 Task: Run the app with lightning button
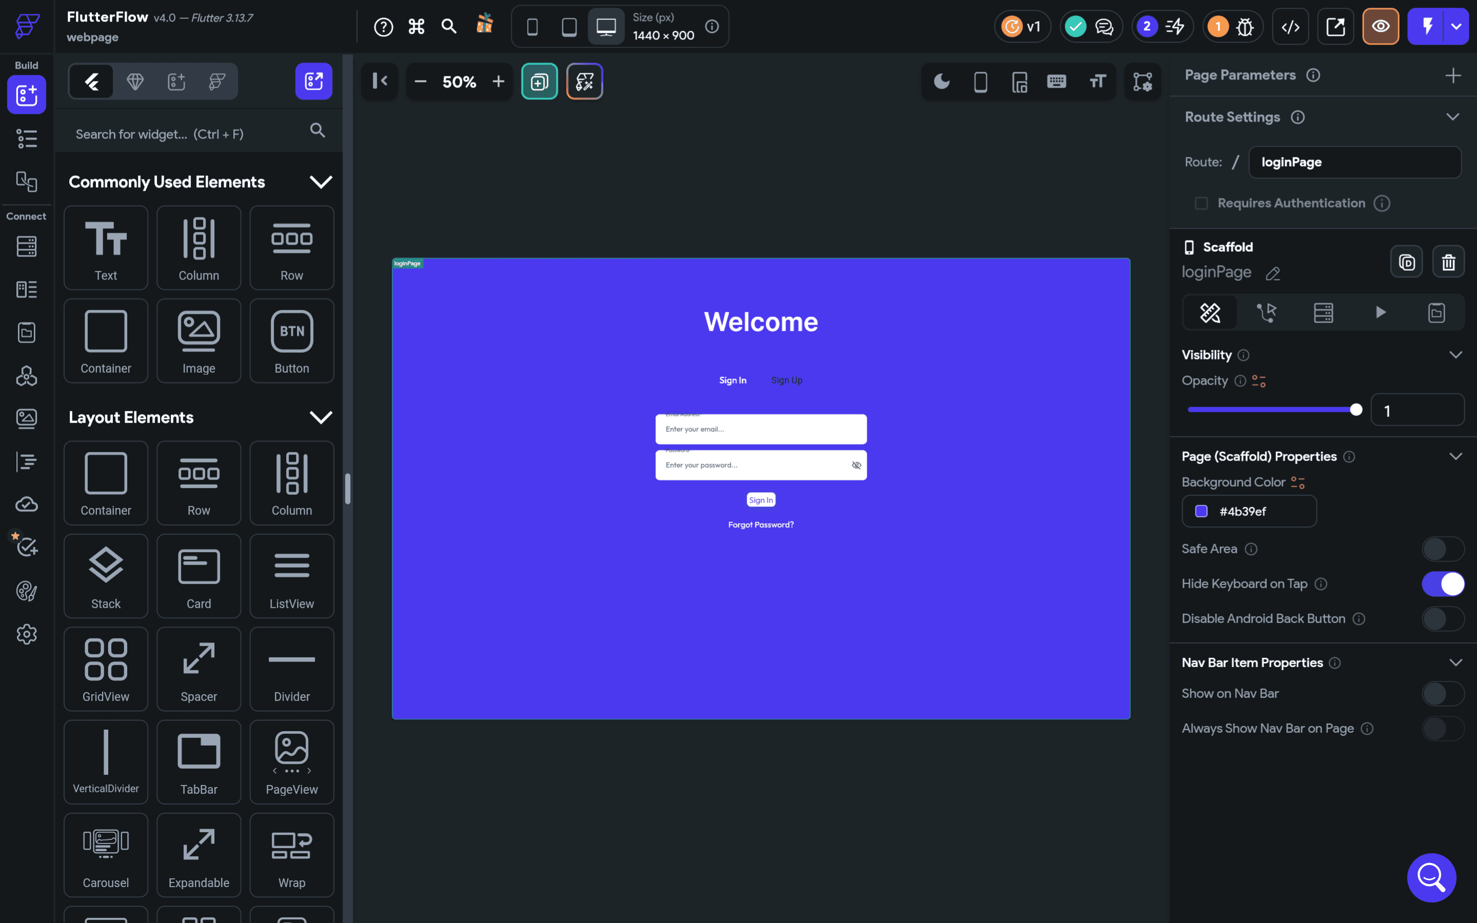click(x=1426, y=27)
